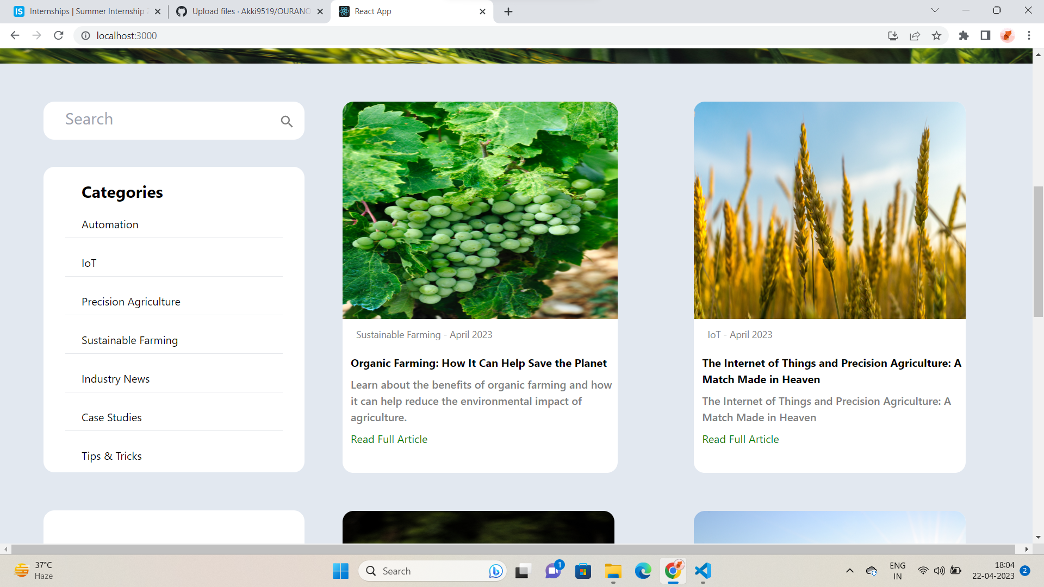Open File Explorer from taskbar

click(613, 571)
